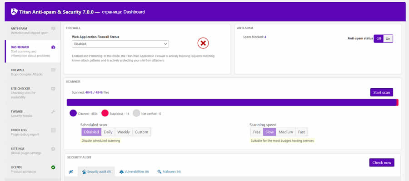Click the Tweaks wrench icon

point(53,111)
